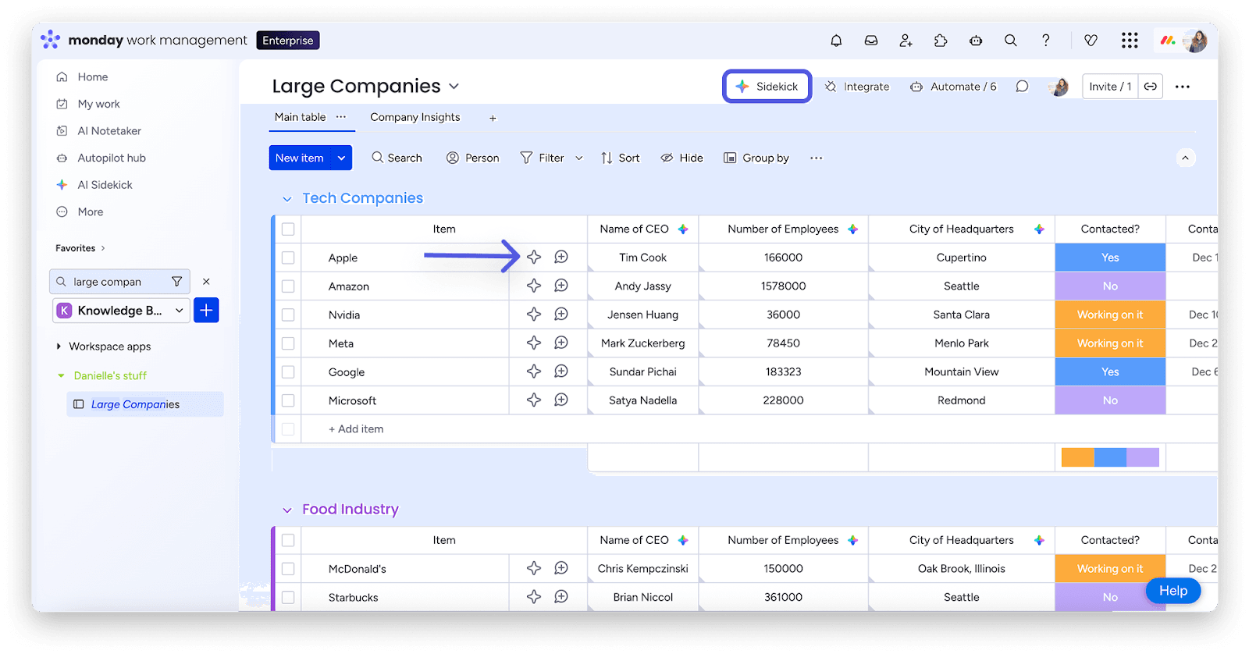Click the sparkle icon in Nvidia row
The width and height of the screenshot is (1249, 654).
click(534, 315)
